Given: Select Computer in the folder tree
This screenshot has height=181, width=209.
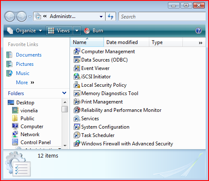Looking at the screenshot, I should (32, 127).
